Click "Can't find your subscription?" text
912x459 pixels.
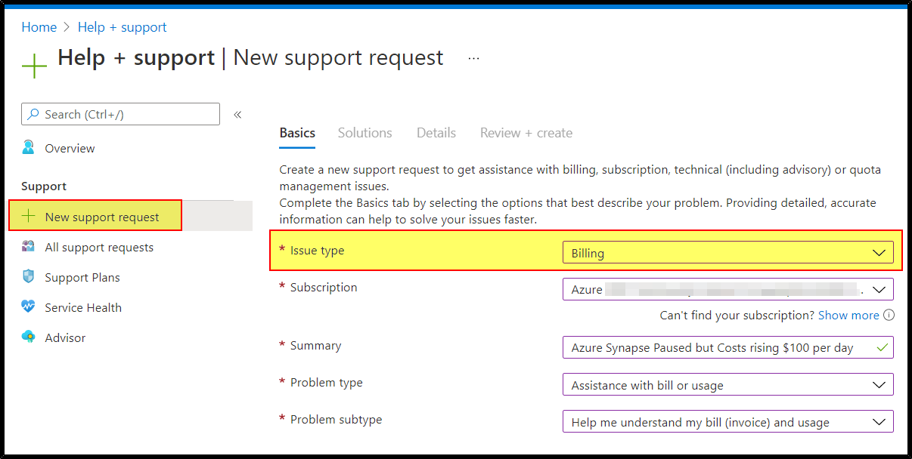click(x=737, y=315)
